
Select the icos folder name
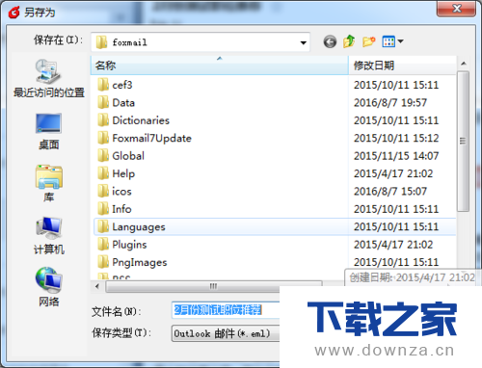(121, 192)
